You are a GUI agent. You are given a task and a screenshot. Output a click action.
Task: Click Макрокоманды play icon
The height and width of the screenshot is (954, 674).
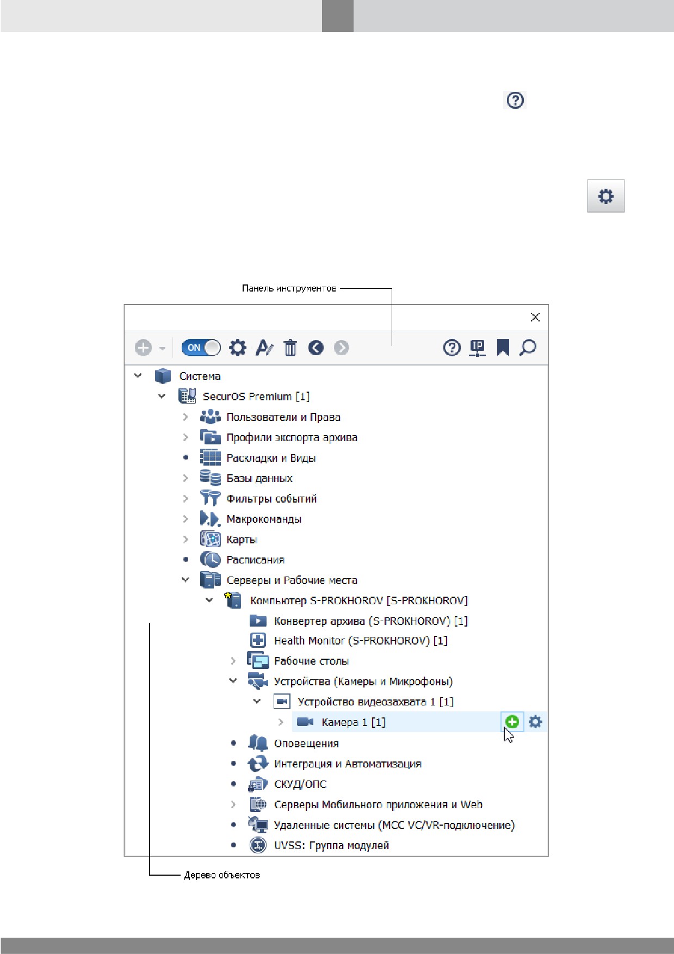(x=211, y=519)
